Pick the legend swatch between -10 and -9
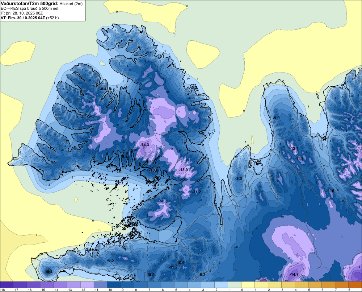 click(114, 285)
